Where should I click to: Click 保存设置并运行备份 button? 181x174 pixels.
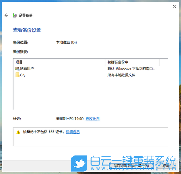(x=131, y=166)
